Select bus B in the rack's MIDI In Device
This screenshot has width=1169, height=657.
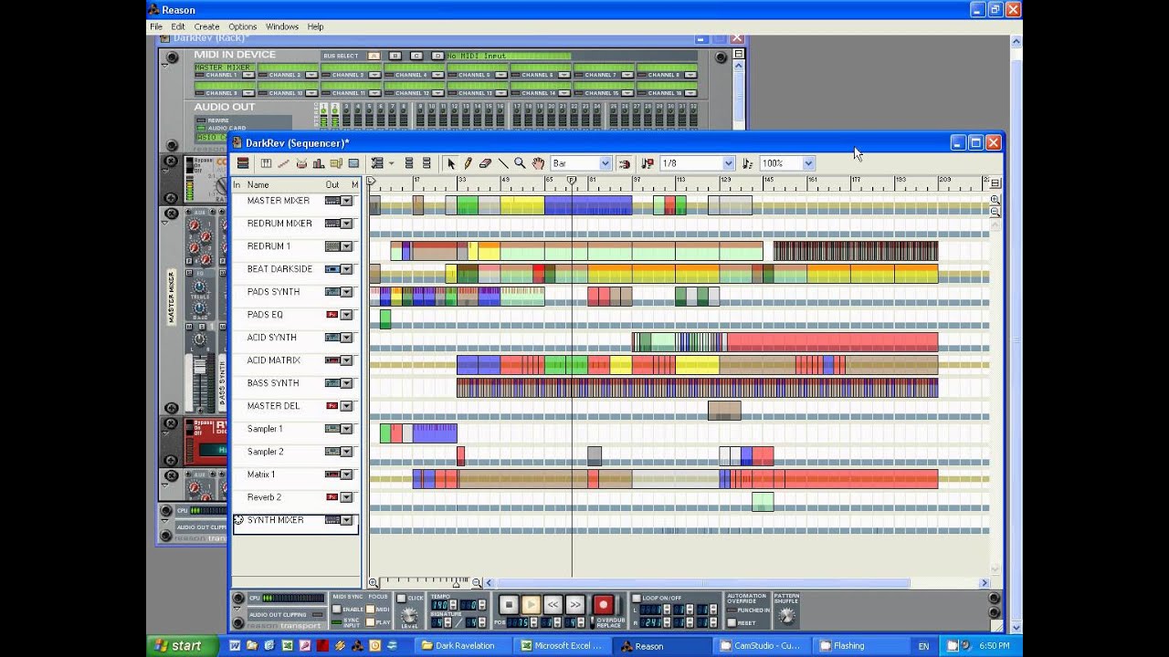pyautogui.click(x=395, y=56)
